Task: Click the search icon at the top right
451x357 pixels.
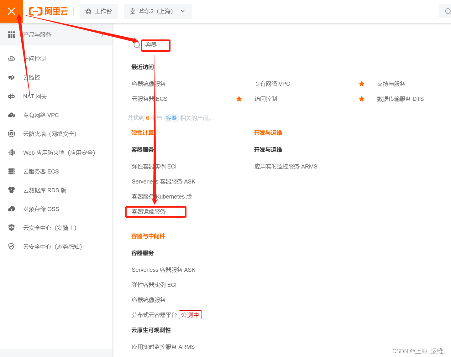Action: point(448,11)
